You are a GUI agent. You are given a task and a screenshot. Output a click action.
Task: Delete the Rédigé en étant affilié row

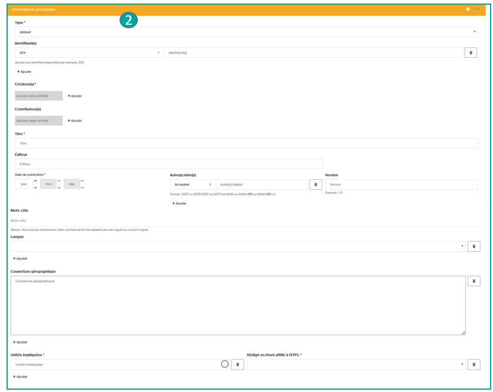click(474, 364)
